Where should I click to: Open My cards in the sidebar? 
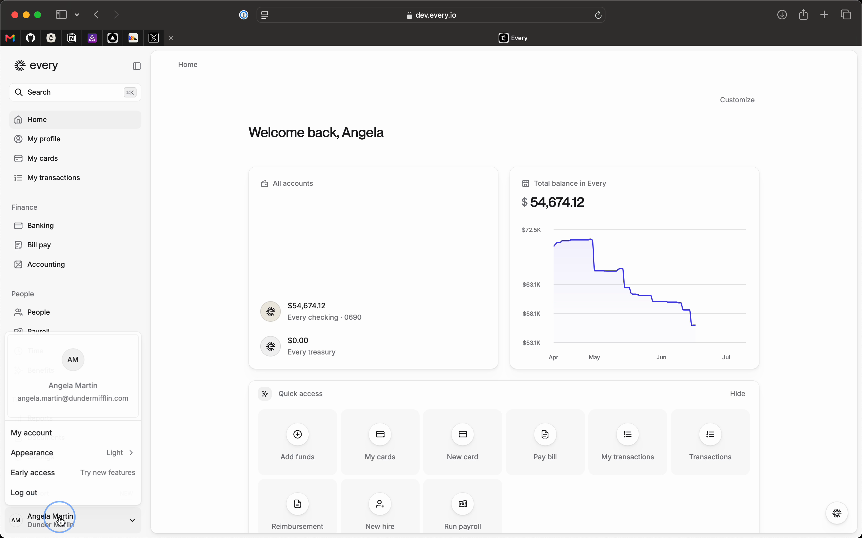(75, 158)
